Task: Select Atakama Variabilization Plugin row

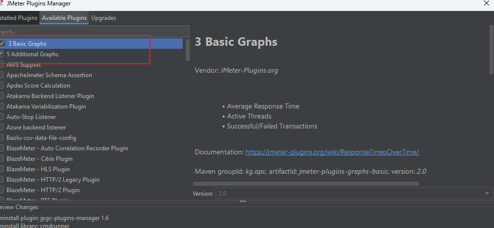Action: pos(91,107)
